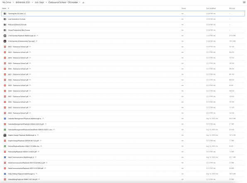Click the play icon of 2-Partnership & Relationship Tips.mp4
The height and width of the screenshot is (183, 247).
[5, 41]
